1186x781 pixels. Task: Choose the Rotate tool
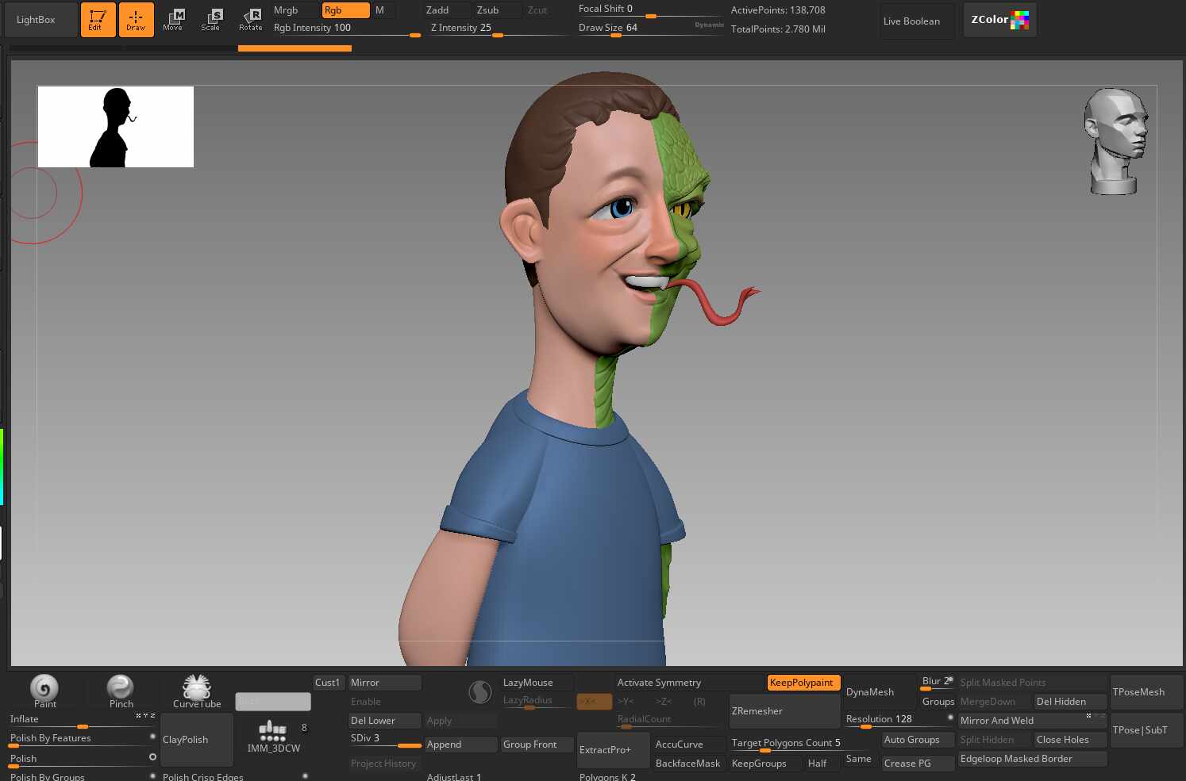click(x=251, y=20)
